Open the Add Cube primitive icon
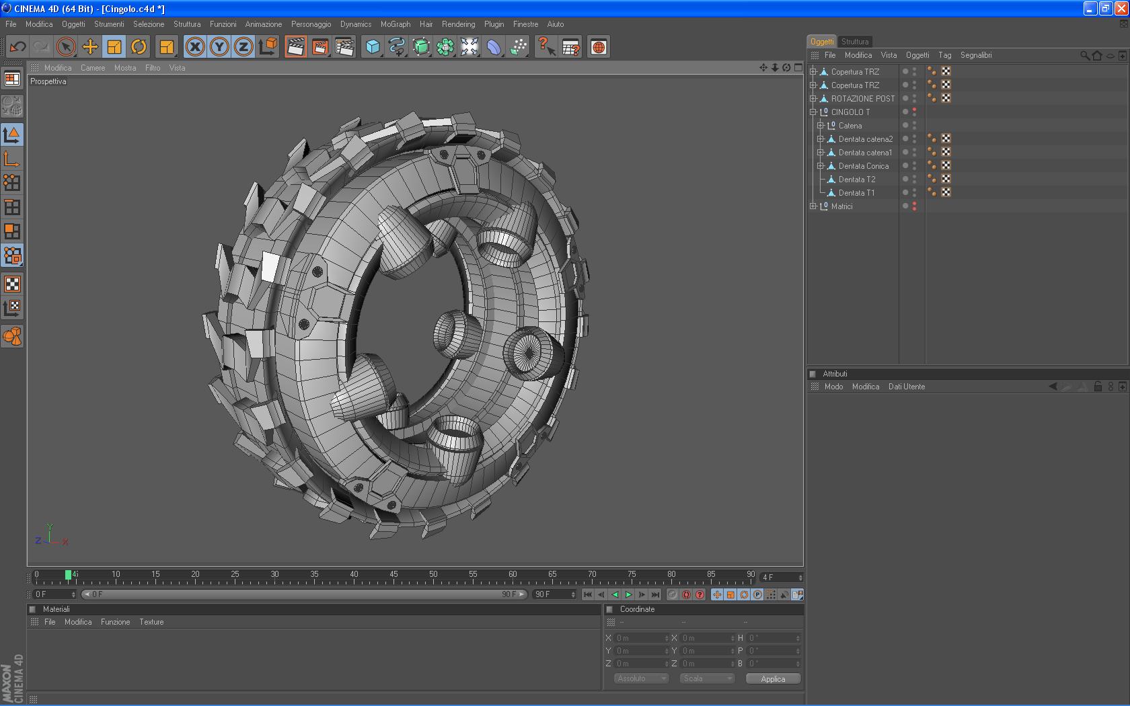Image resolution: width=1130 pixels, height=706 pixels. pyautogui.click(x=373, y=46)
